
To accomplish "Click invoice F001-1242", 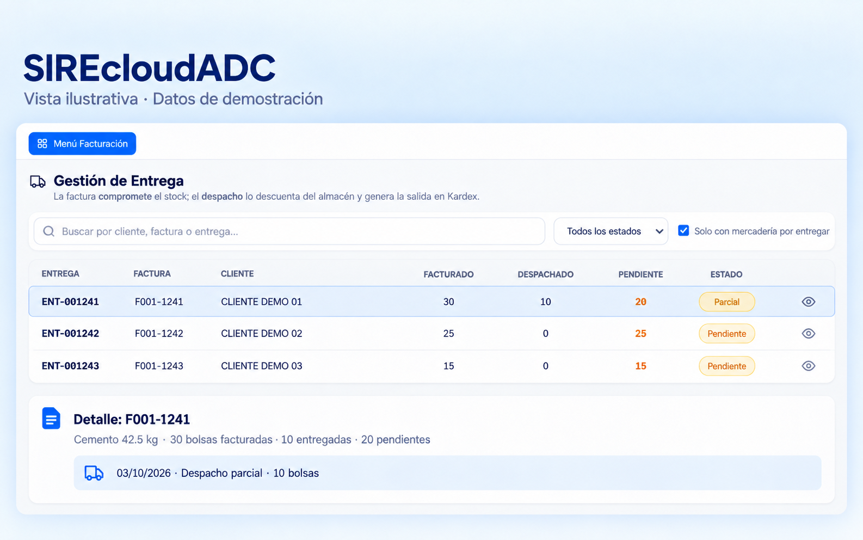I will [x=159, y=333].
